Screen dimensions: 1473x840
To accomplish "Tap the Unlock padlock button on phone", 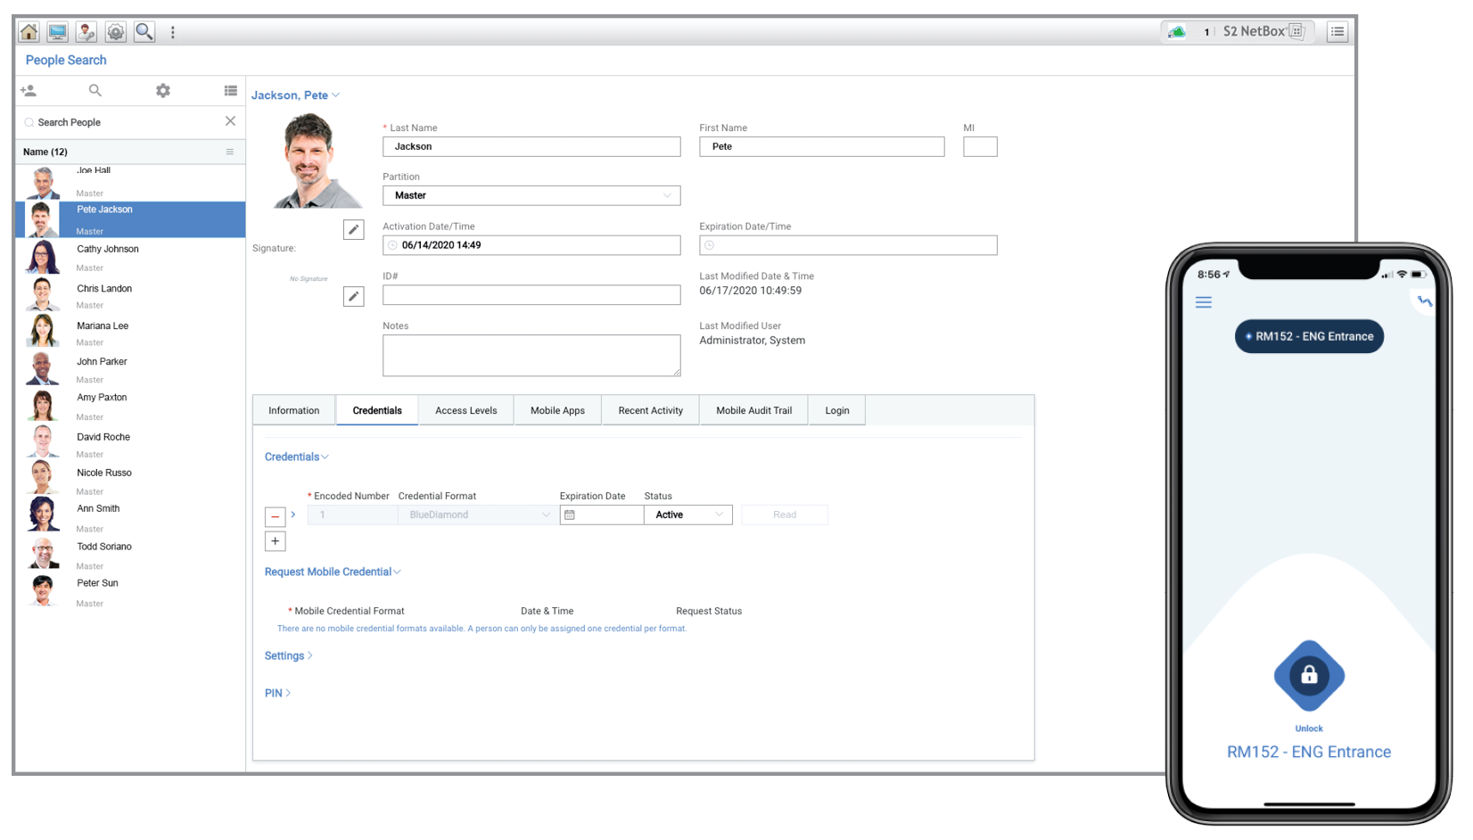I will [x=1308, y=675].
